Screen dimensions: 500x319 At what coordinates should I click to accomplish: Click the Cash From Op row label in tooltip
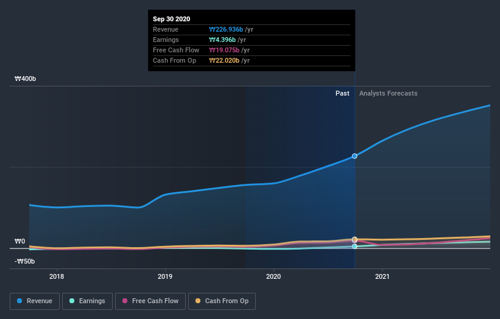pyautogui.click(x=174, y=60)
